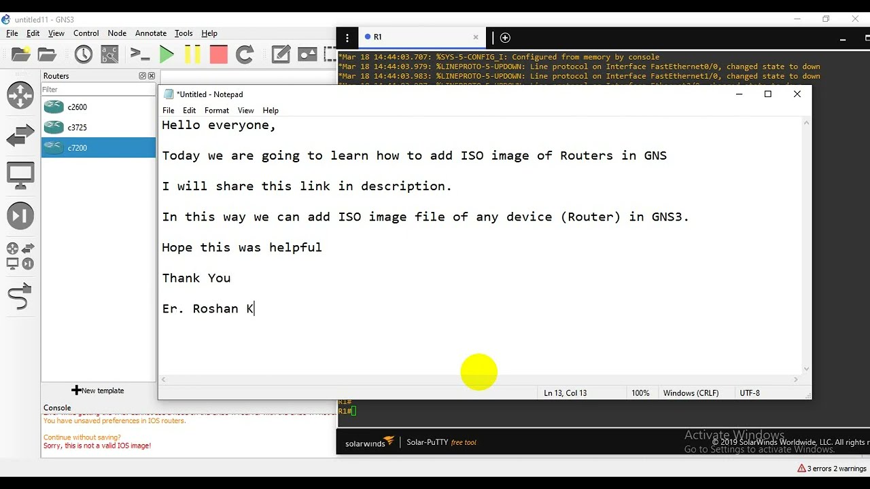
Task: Click Notepad horizontal scrollbar left arrow
Action: click(164, 380)
